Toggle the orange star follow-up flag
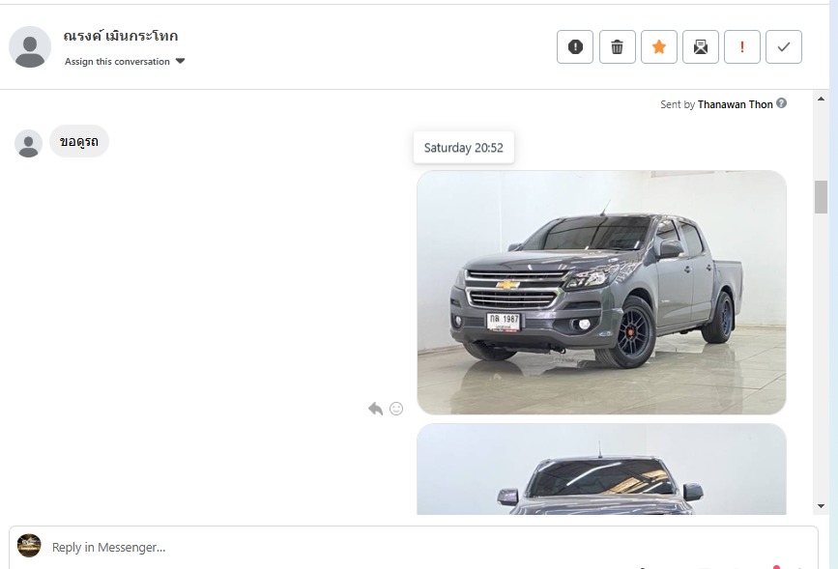This screenshot has height=569, width=838. 659,46
